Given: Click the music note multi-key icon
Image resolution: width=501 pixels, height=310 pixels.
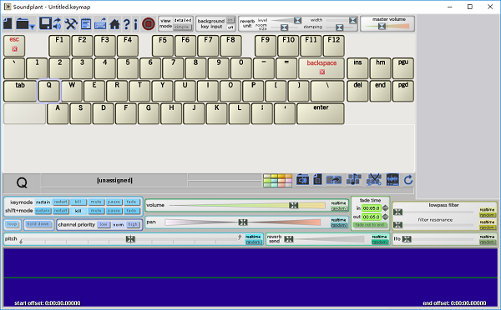Looking at the screenshot, I should coord(354,180).
